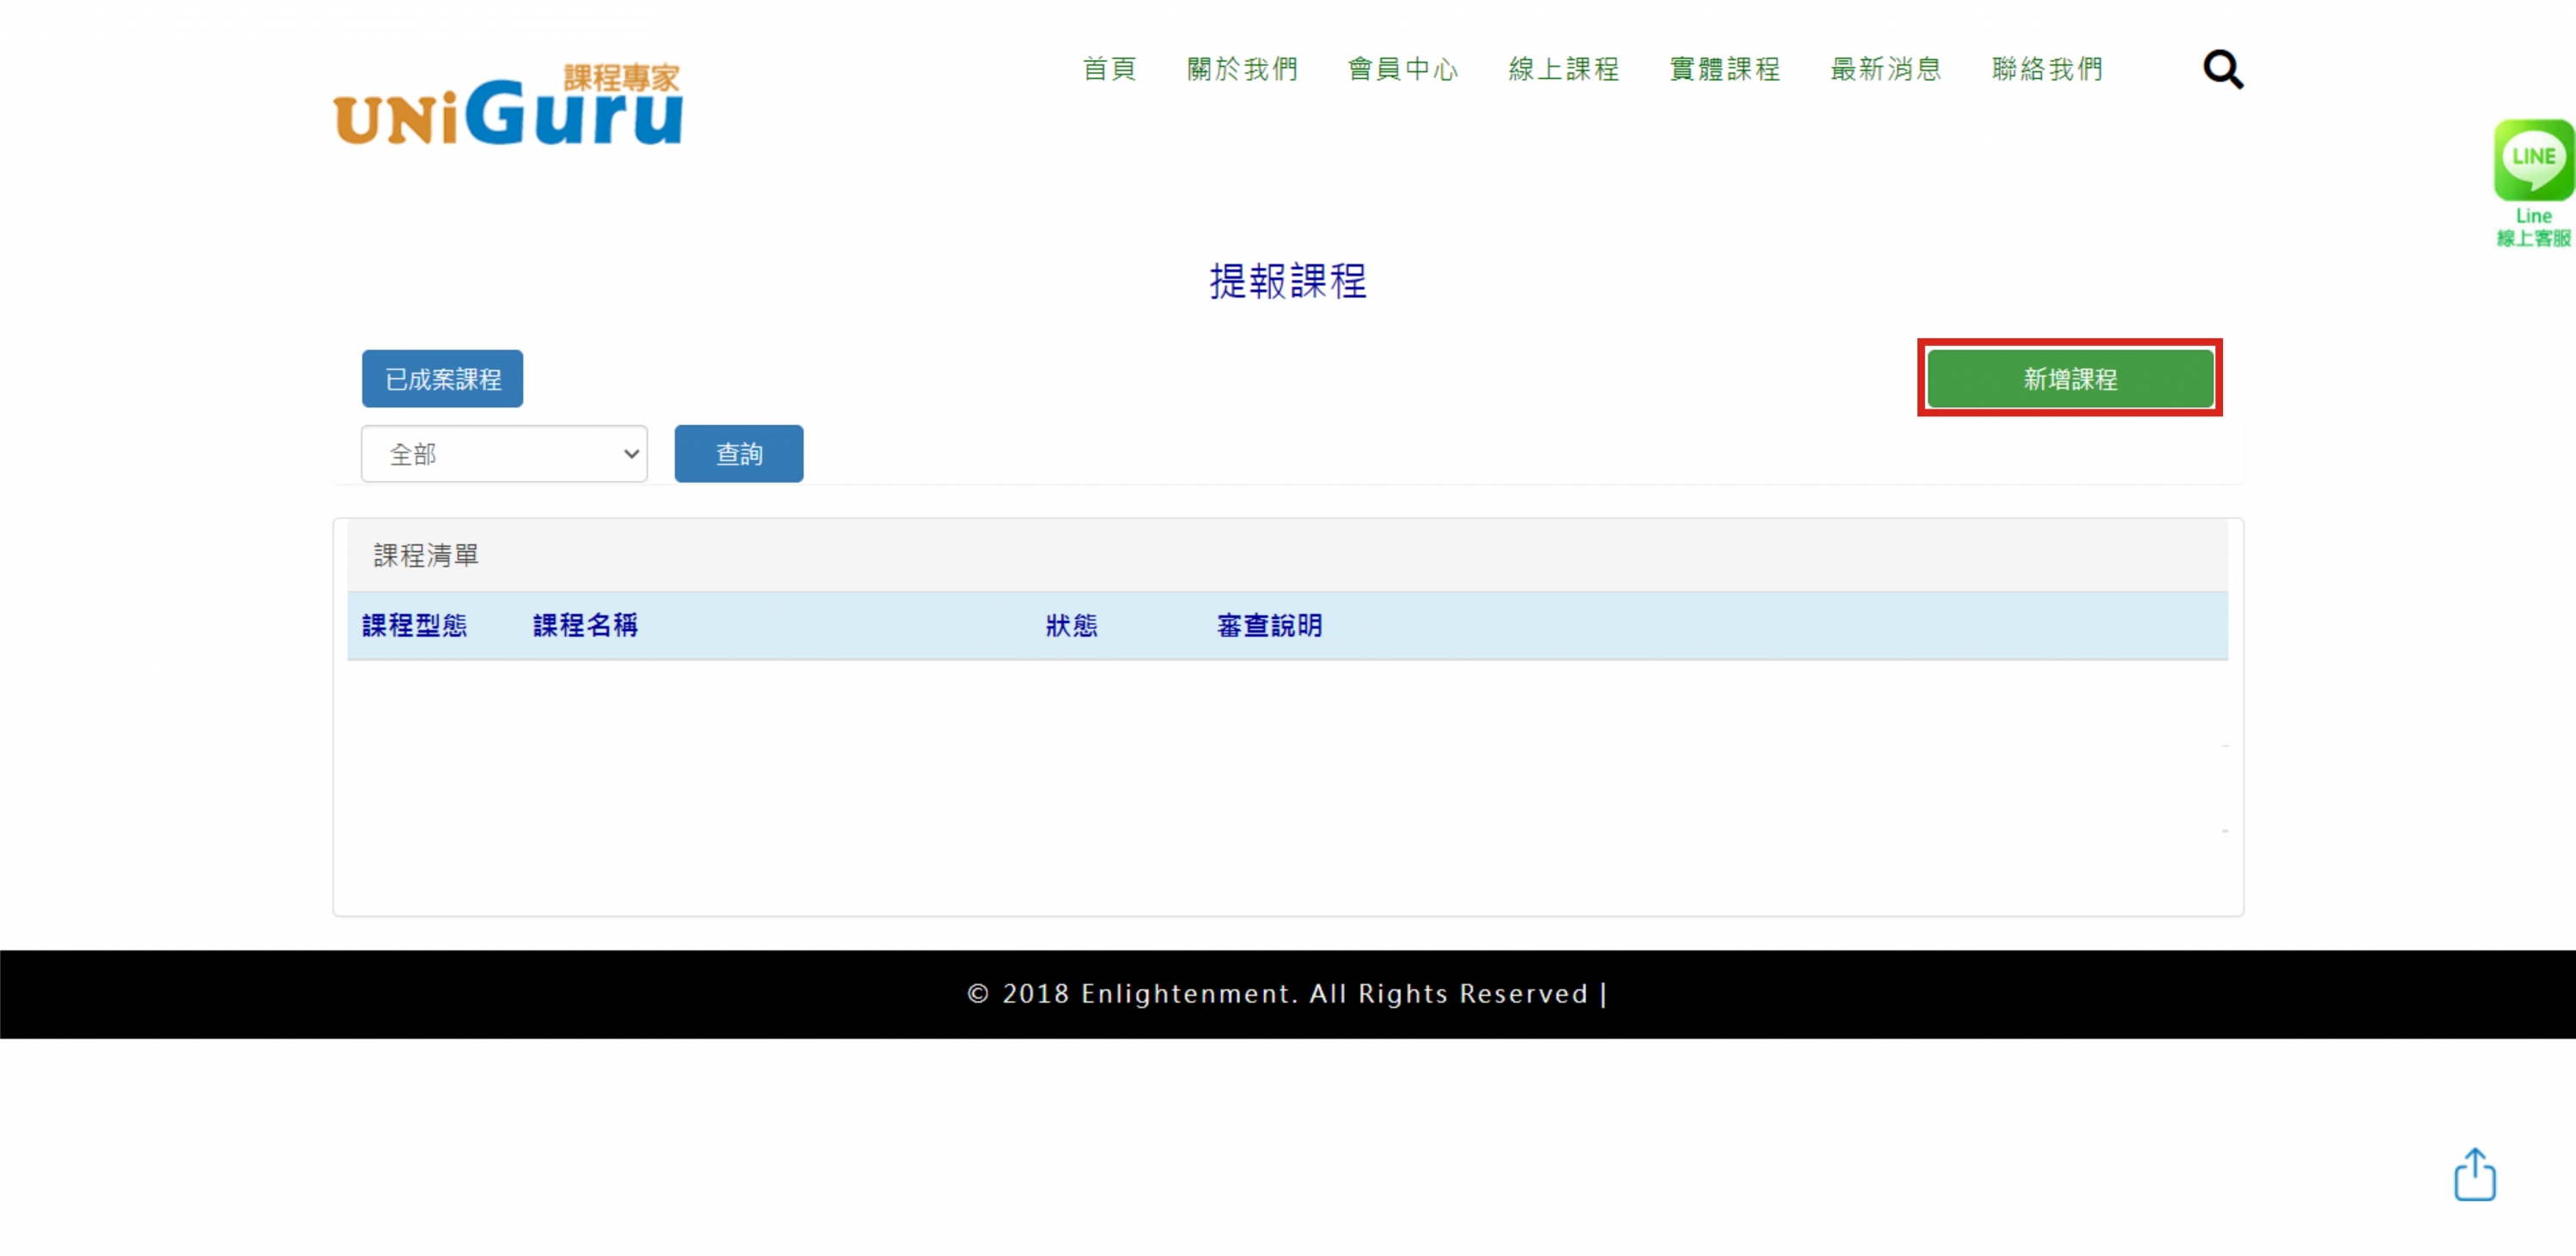2576x1256 pixels.
Task: Open 最新消息 menu item
Action: pyautogui.click(x=1886, y=69)
